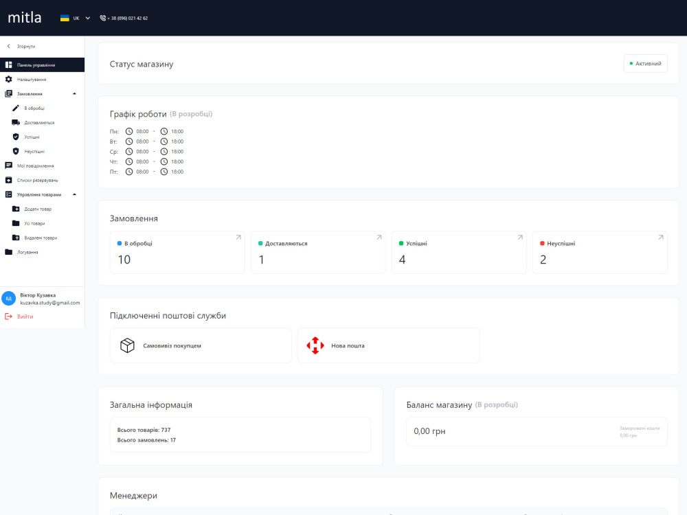This screenshot has width=687, height=515.
Task: Click Вийти to log out
Action: click(25, 317)
